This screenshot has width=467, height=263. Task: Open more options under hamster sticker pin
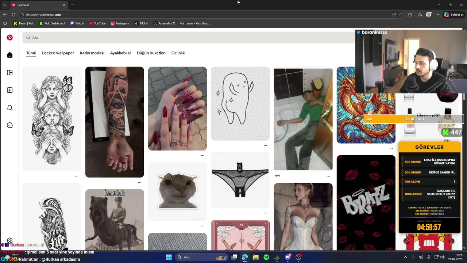[x=202, y=226]
